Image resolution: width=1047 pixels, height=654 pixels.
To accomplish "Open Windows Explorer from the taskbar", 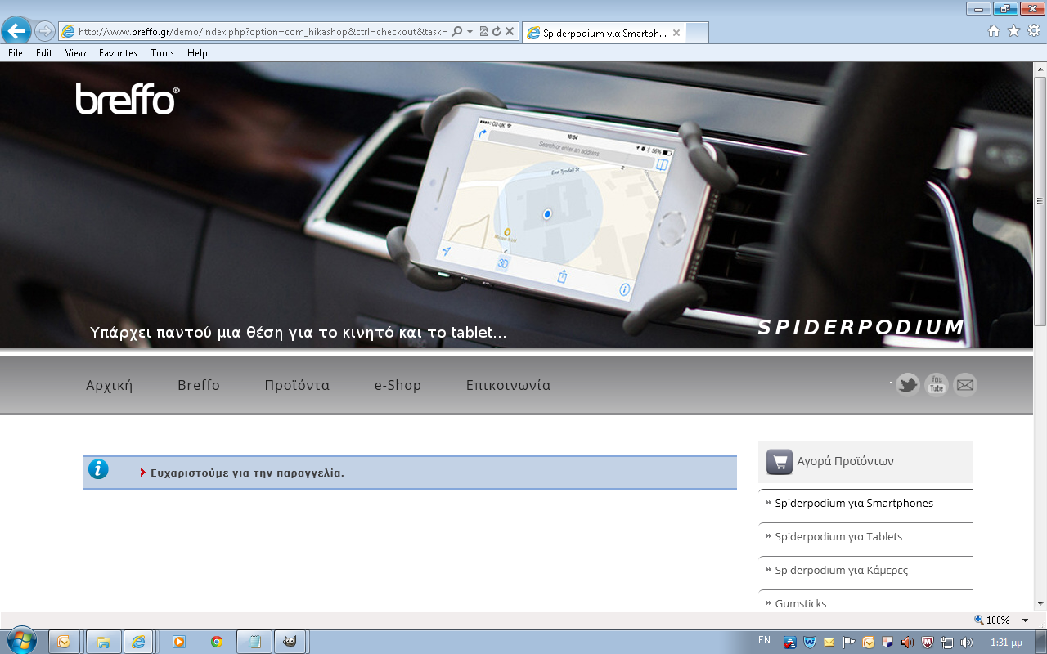I will coord(104,642).
